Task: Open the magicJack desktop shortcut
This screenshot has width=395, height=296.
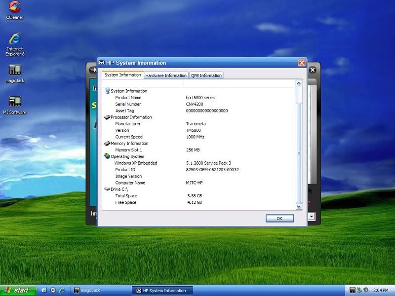Action: pyautogui.click(x=15, y=70)
